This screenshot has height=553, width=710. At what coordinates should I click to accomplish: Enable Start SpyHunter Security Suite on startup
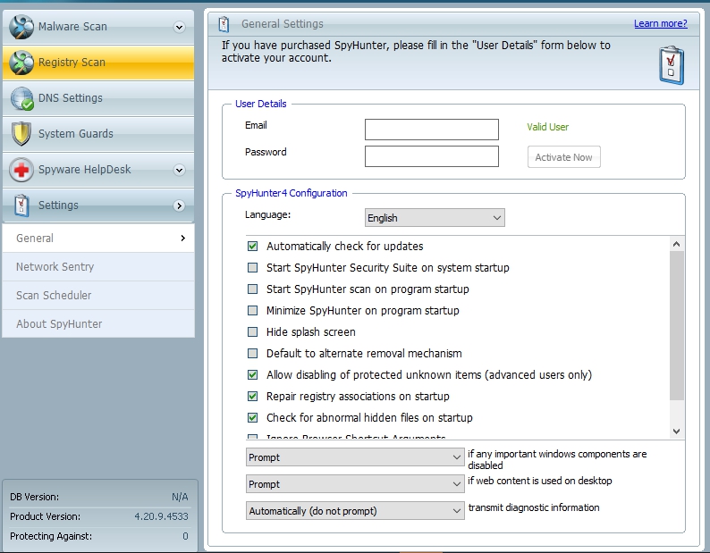253,267
